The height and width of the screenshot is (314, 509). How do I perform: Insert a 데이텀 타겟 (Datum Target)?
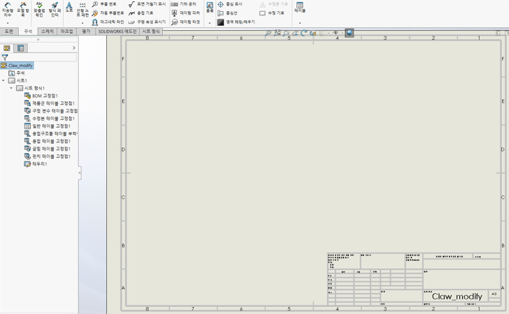pyautogui.click(x=186, y=22)
